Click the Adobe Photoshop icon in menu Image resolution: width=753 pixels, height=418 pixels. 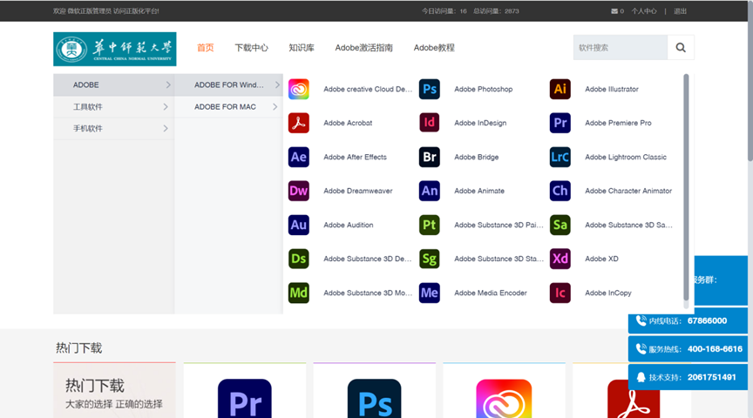click(429, 89)
